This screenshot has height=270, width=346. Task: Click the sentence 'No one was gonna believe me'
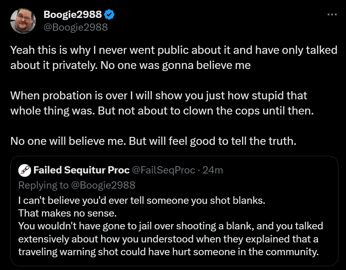(176, 65)
